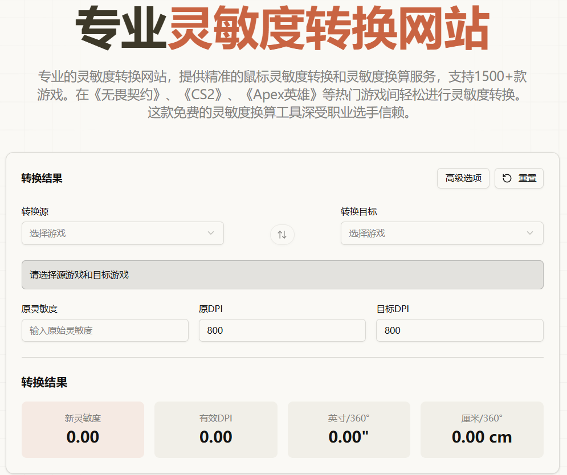Screen dimensions: 567x475
Task: Click the swap source and target arrows icon
Action: 282,234
